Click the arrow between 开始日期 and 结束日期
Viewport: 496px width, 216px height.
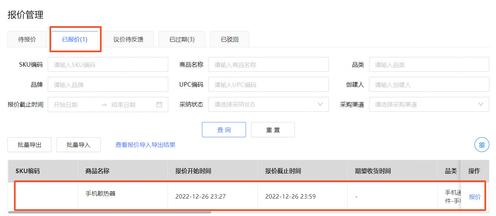tap(104, 104)
